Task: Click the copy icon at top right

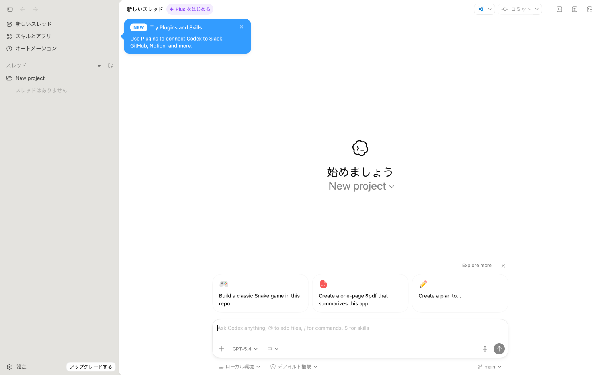Action: click(590, 9)
